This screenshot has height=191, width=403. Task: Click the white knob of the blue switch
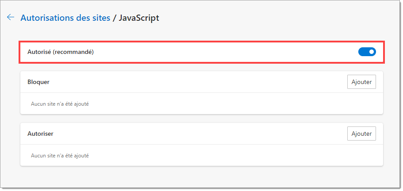372,52
